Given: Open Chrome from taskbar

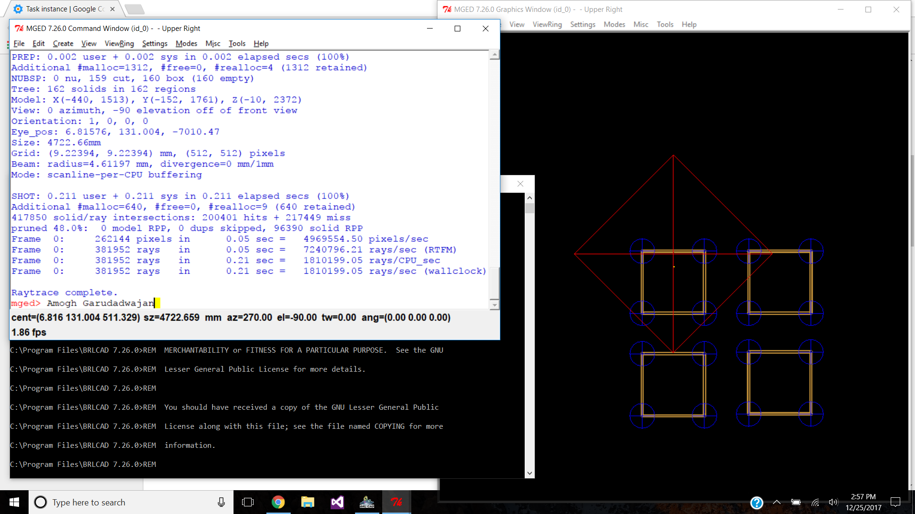Looking at the screenshot, I should pyautogui.click(x=278, y=502).
